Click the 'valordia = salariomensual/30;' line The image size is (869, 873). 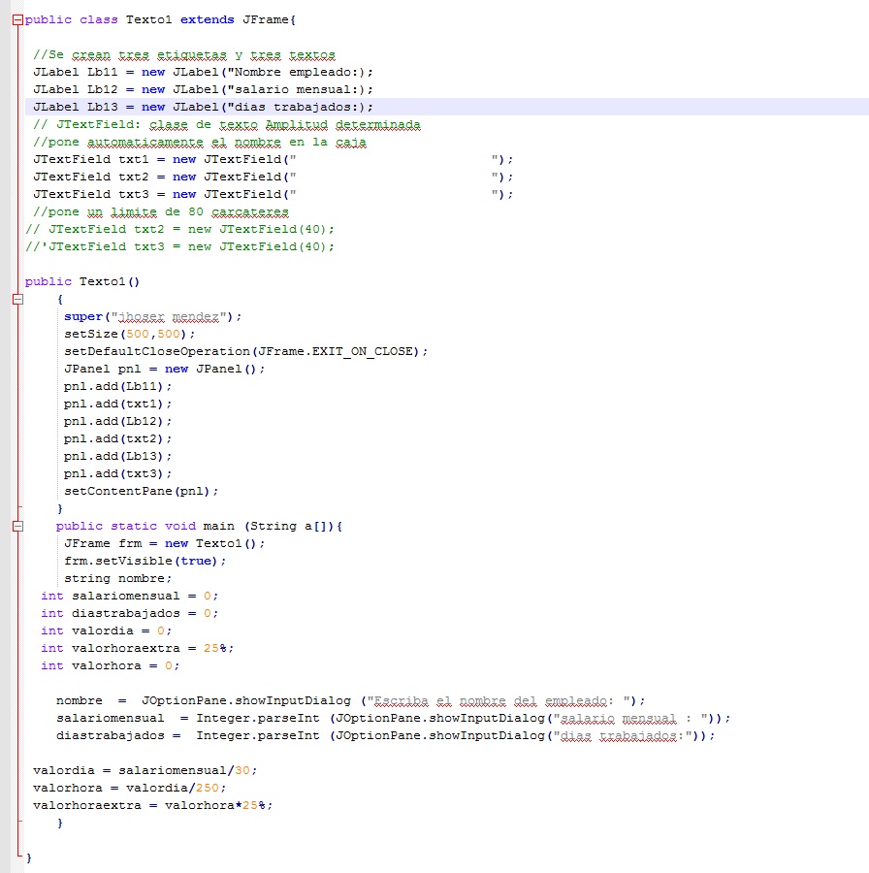tap(145, 770)
